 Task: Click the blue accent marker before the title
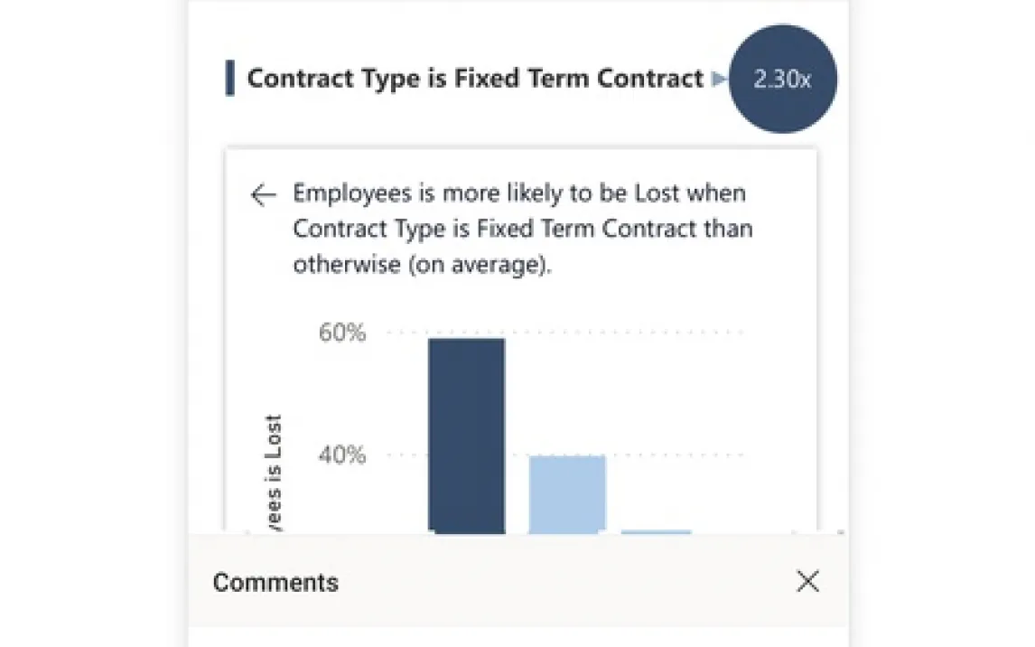[x=230, y=79]
